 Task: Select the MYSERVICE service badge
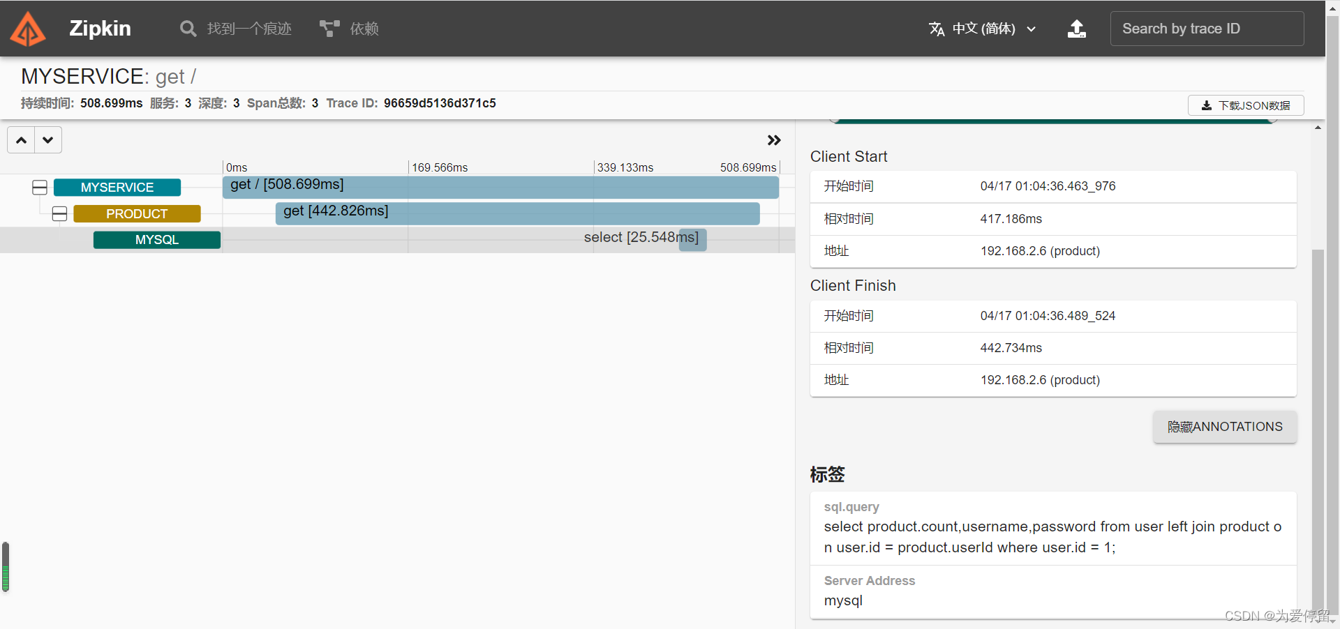click(x=117, y=188)
